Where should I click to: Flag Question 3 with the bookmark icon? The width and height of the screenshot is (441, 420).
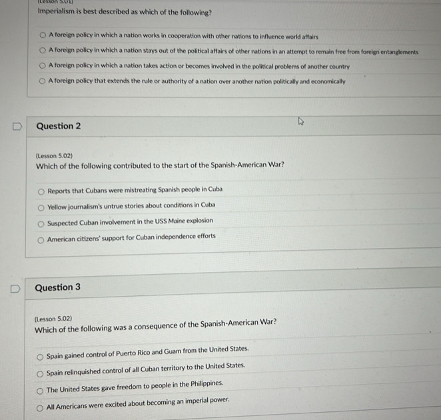click(x=15, y=289)
